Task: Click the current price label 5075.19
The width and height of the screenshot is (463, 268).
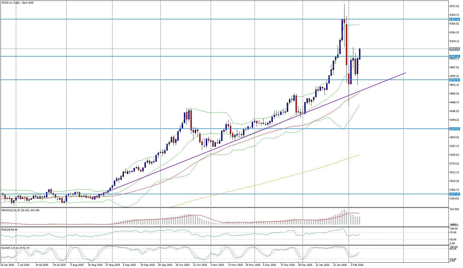Action: [x=454, y=49]
